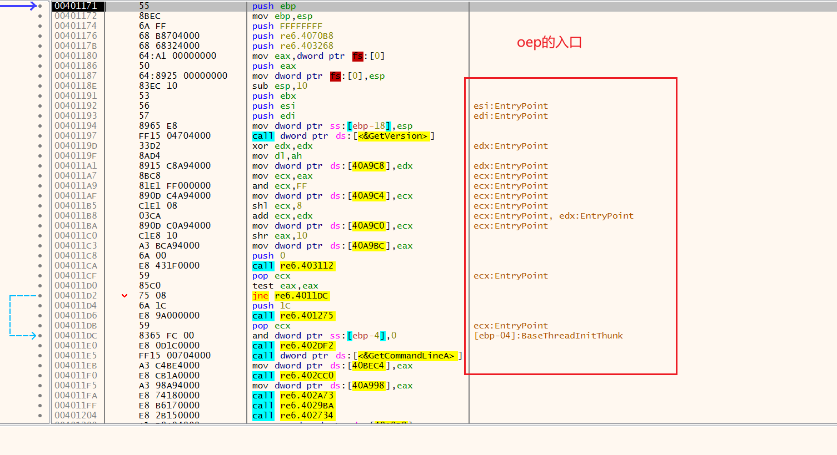Click the dashed jump arrowhead at 004011DC
Viewport: 837px width, 455px height.
click(33, 336)
